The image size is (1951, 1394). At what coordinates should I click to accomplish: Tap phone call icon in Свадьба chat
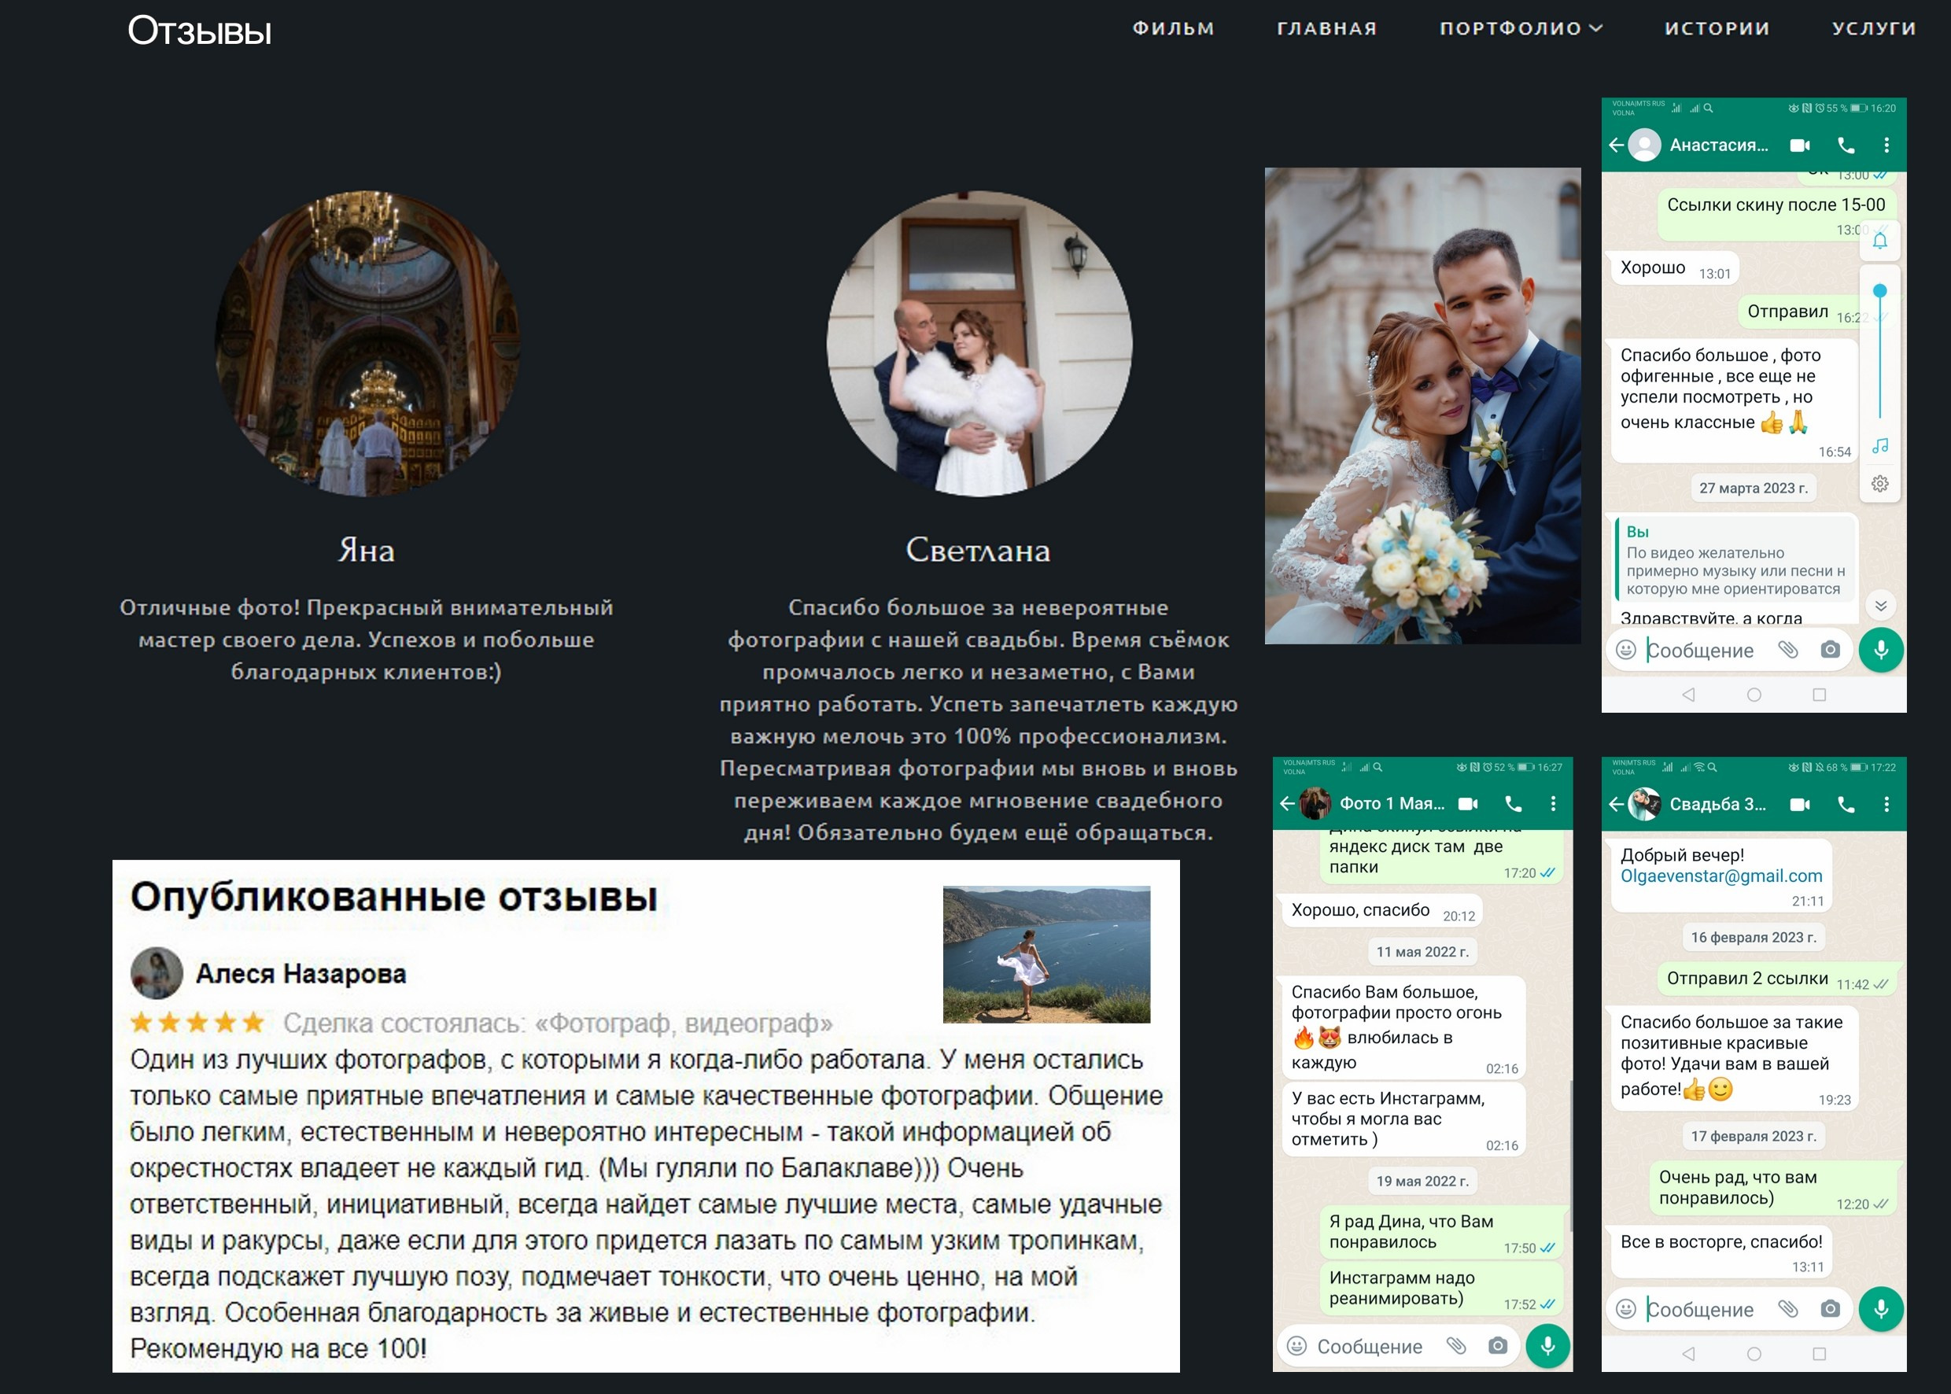tap(1846, 804)
